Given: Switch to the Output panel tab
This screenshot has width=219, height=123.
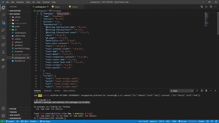Looking at the screenshot, I should click(x=57, y=91).
